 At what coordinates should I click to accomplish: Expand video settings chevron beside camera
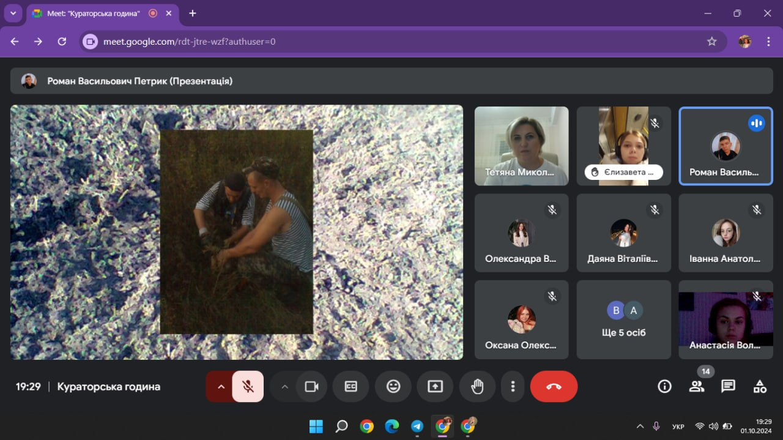click(x=284, y=387)
